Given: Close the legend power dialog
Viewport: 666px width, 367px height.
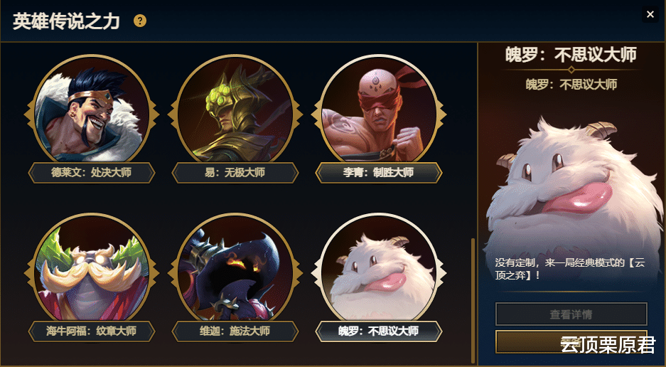Looking at the screenshot, I should click(650, 14).
